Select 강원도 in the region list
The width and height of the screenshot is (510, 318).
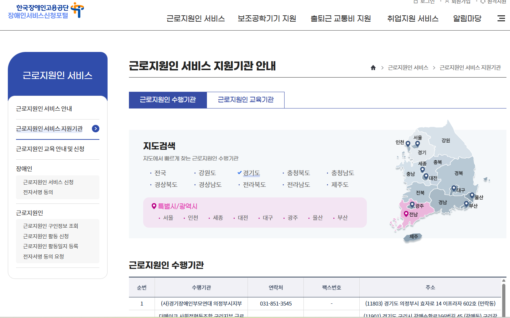click(x=207, y=173)
